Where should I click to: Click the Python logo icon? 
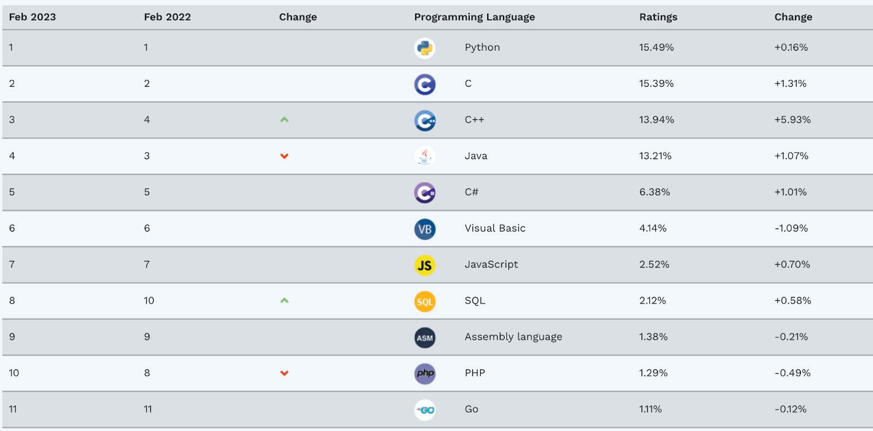point(424,48)
